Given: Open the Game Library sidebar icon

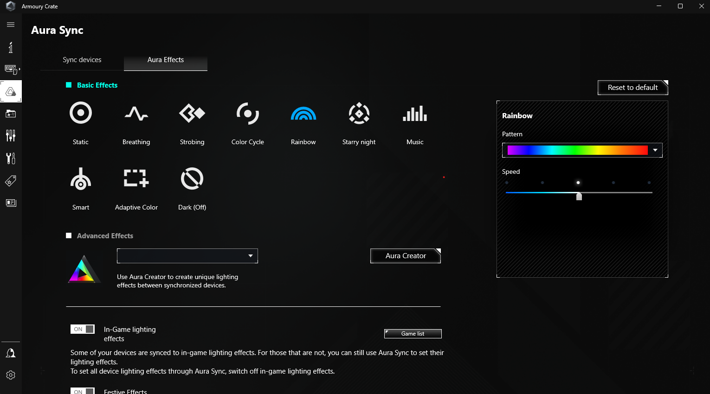Looking at the screenshot, I should pyautogui.click(x=11, y=114).
